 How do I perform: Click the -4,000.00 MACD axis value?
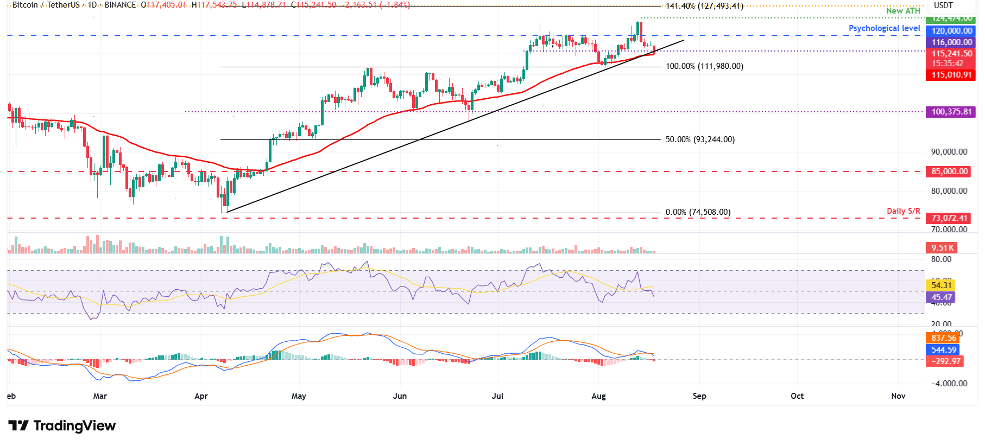(949, 384)
